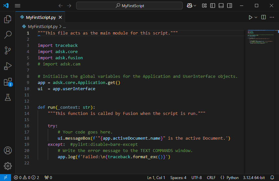Open the Explorer view in activity bar

8,19
